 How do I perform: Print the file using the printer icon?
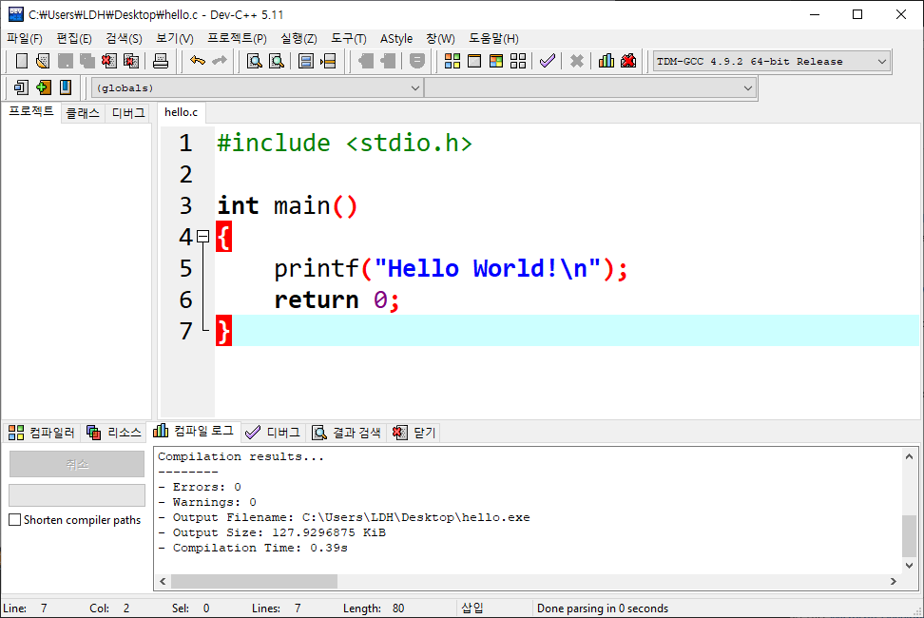tap(161, 61)
